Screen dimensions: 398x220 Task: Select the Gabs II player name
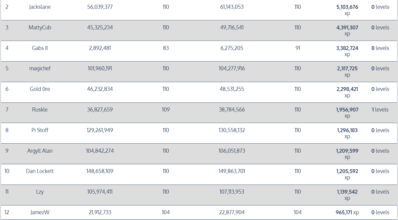pyautogui.click(x=40, y=48)
